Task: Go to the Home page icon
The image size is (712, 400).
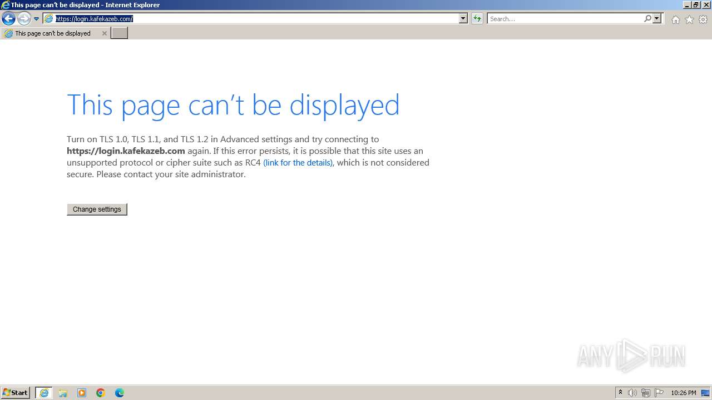Action: click(x=675, y=19)
